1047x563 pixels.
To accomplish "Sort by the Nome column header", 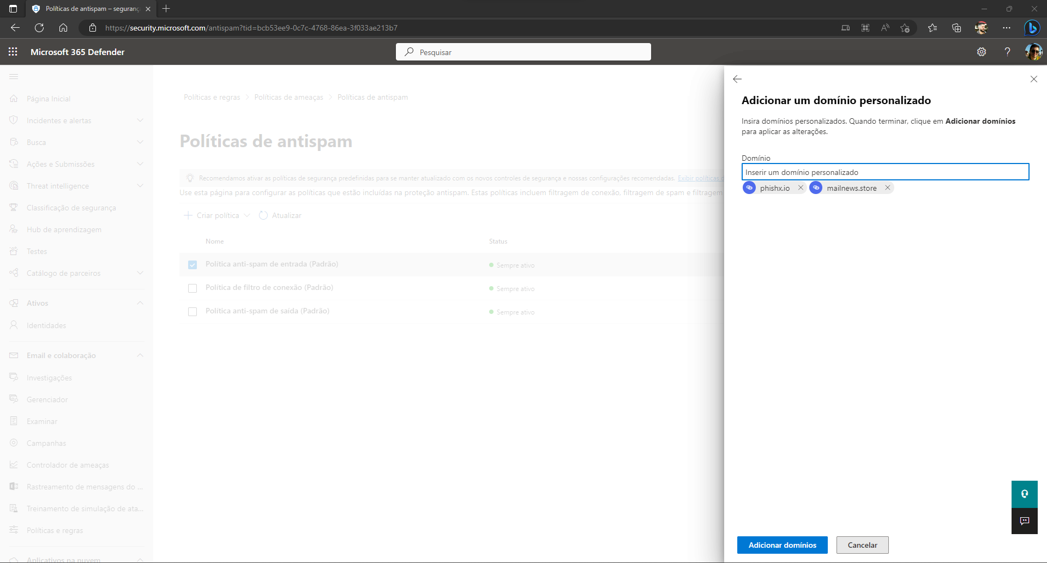I will (214, 241).
